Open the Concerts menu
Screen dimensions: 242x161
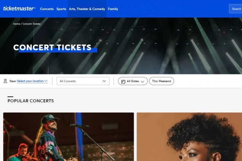click(x=47, y=9)
